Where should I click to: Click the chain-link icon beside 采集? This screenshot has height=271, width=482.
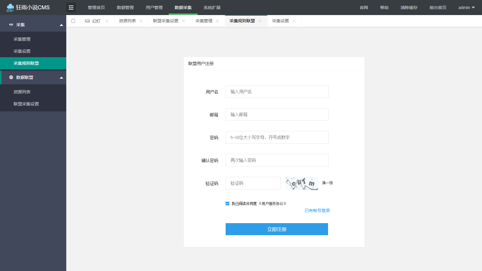(11, 24)
